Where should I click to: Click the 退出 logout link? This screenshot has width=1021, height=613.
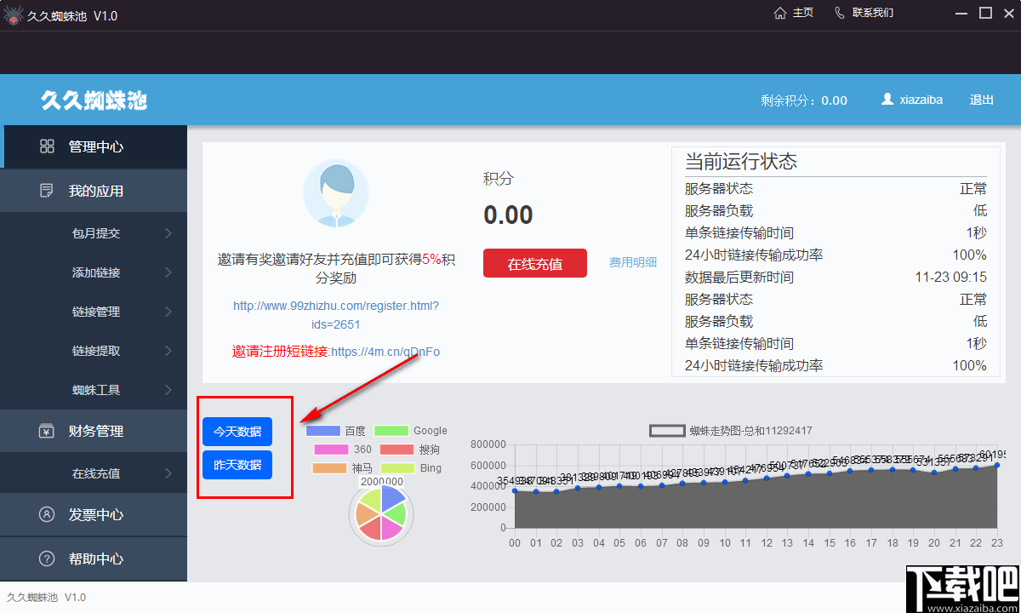[982, 100]
